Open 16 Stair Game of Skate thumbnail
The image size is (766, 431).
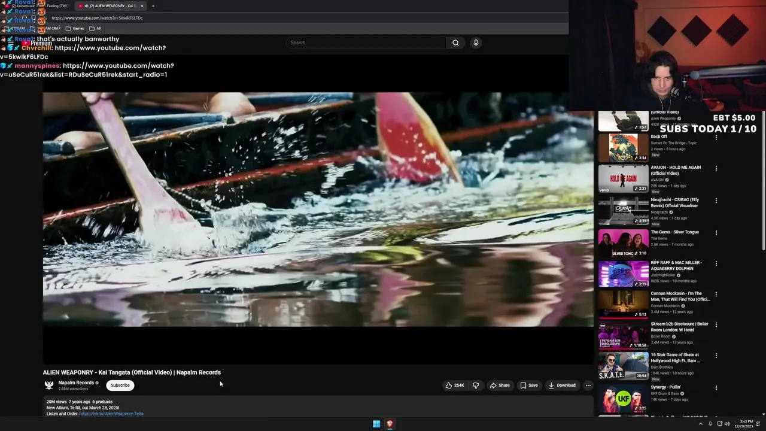pos(624,366)
